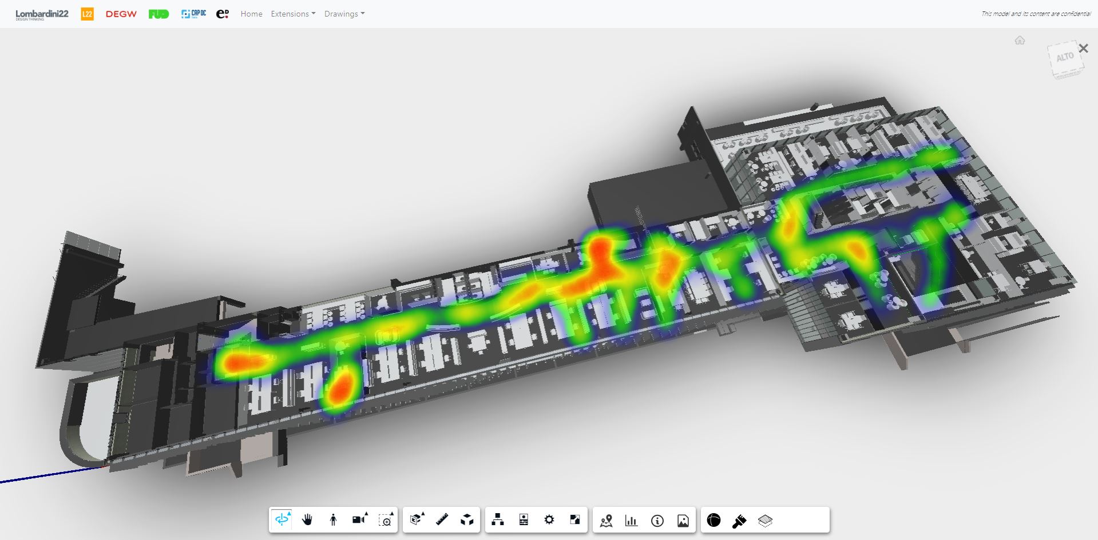Click the DEGW brand link

tap(121, 14)
